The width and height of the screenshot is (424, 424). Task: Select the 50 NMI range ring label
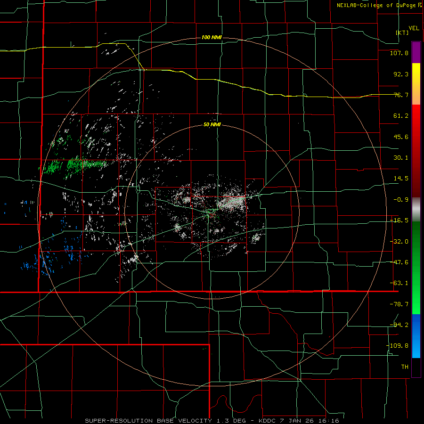tap(212, 124)
